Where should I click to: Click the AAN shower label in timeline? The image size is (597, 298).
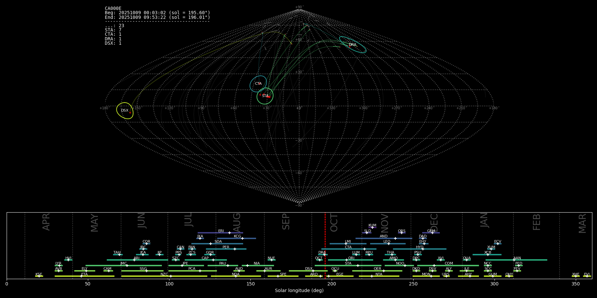click(x=517, y=258)
